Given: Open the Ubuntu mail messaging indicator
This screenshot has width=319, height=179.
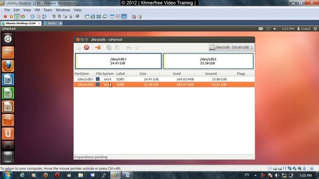Looking at the screenshot, I should (261, 29).
